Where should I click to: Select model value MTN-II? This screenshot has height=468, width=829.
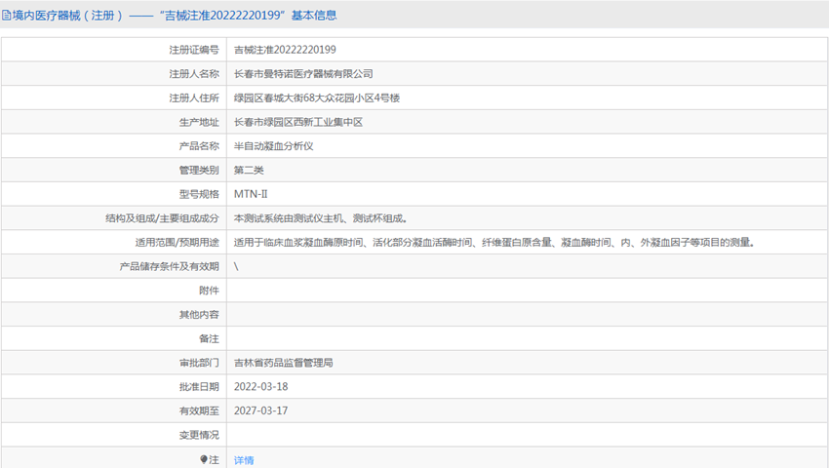pyautogui.click(x=251, y=194)
